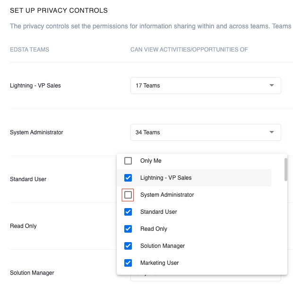Select System Administrator team name in left column

coord(36,132)
